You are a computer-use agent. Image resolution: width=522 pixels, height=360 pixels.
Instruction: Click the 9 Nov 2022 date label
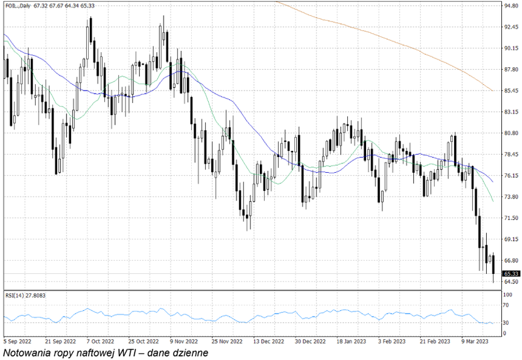click(184, 341)
